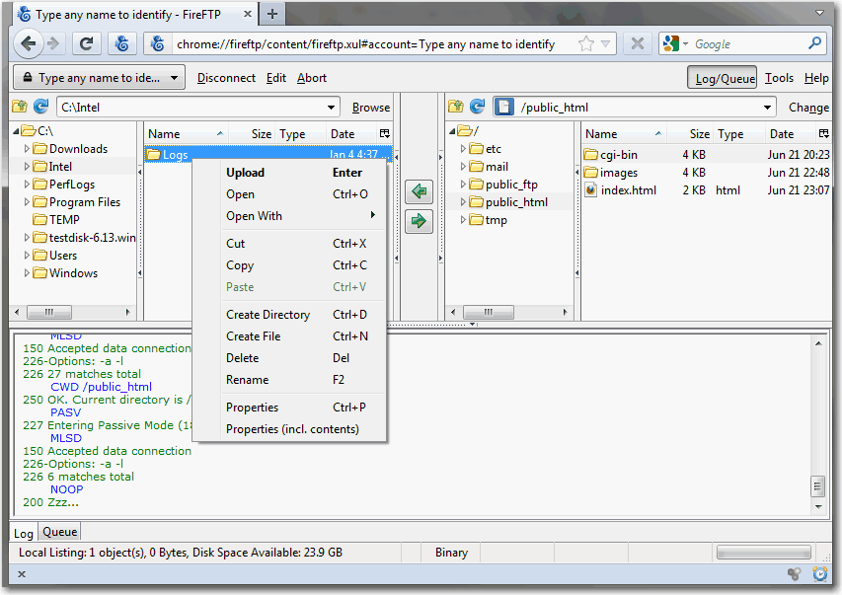Viewport: 842px width, 595px height.
Task: Click the page icon beside remote path
Action: (x=503, y=107)
